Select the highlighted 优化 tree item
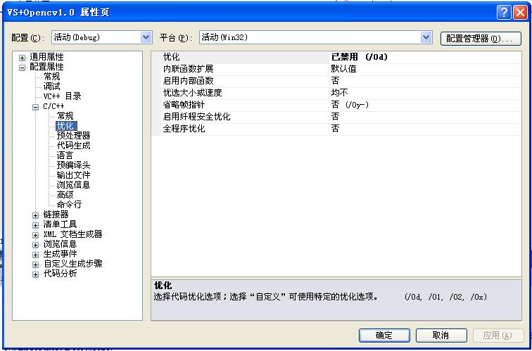Viewport: 532px width, 351px height. (x=66, y=126)
